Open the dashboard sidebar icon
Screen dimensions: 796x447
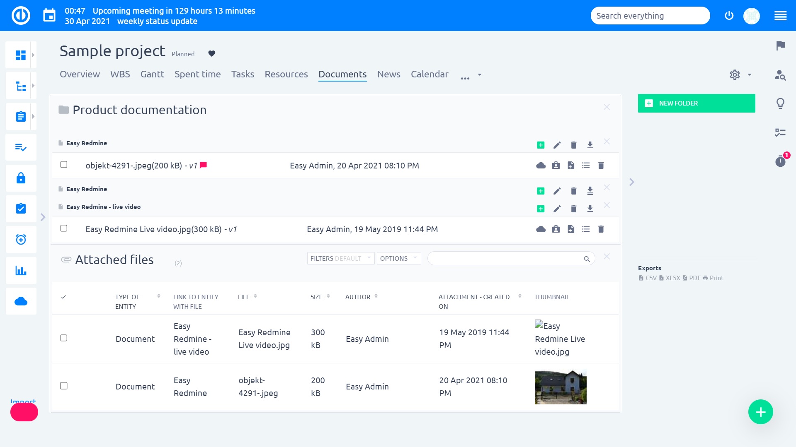pos(21,55)
